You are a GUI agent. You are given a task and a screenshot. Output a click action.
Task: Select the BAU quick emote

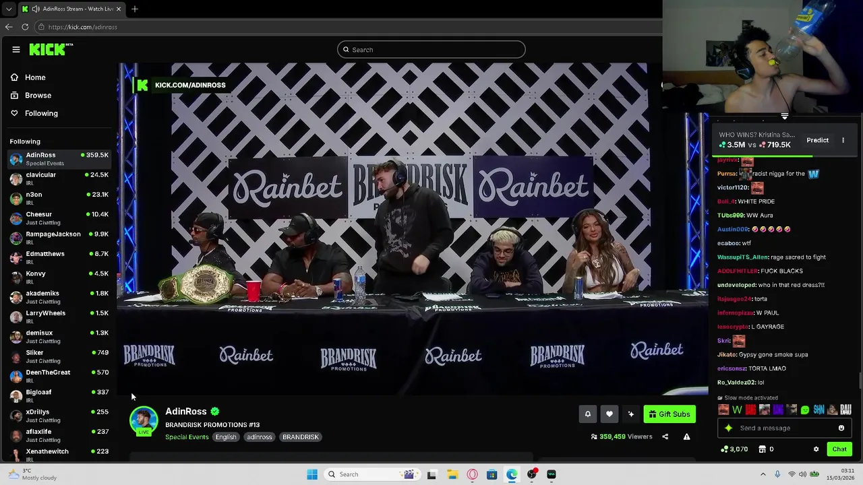tap(845, 410)
